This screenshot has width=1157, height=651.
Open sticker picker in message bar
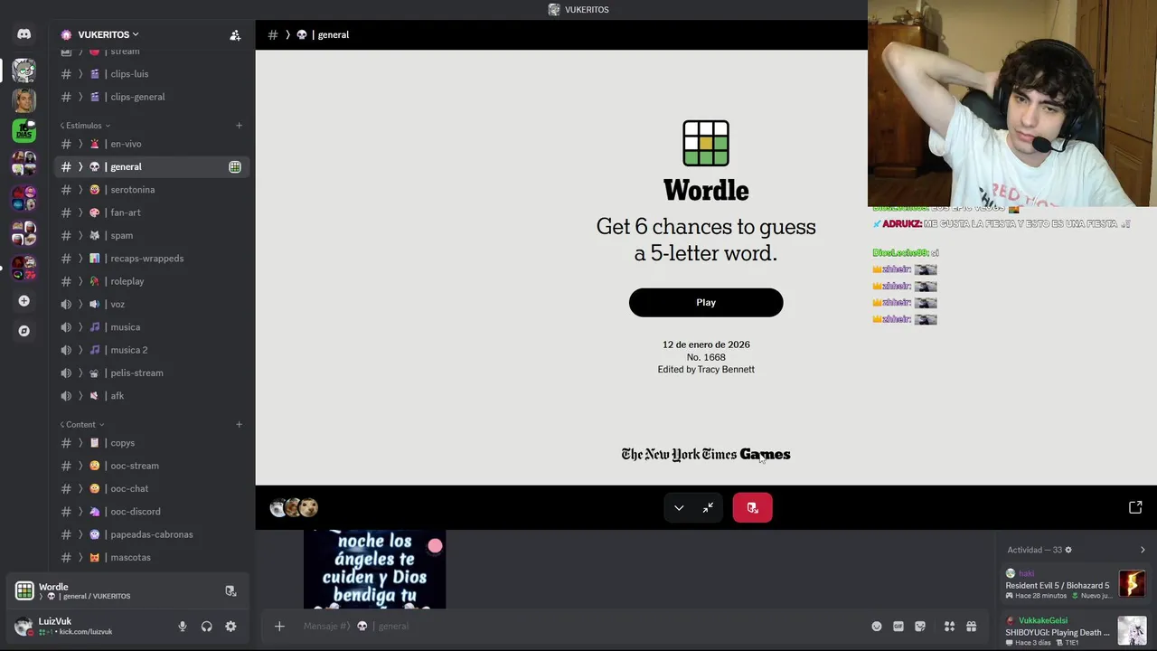click(x=920, y=627)
